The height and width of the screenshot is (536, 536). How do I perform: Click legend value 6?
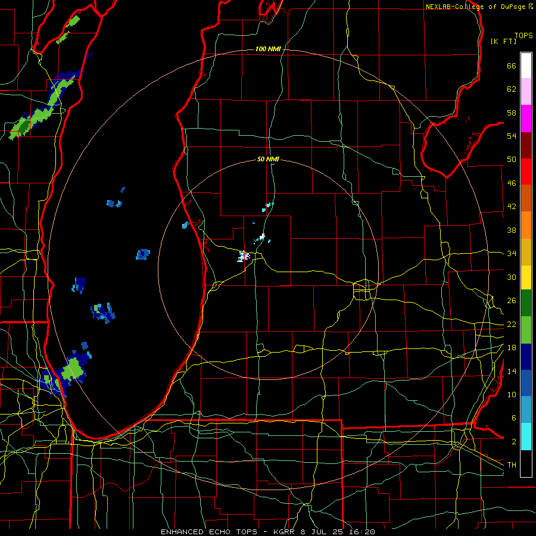coord(513,418)
